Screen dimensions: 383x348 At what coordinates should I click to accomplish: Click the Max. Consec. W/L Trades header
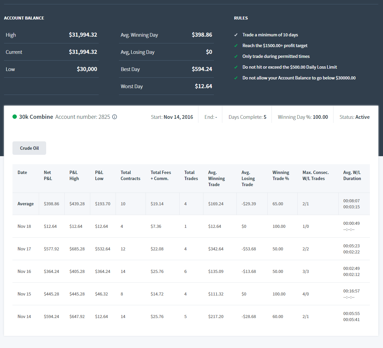[316, 175]
